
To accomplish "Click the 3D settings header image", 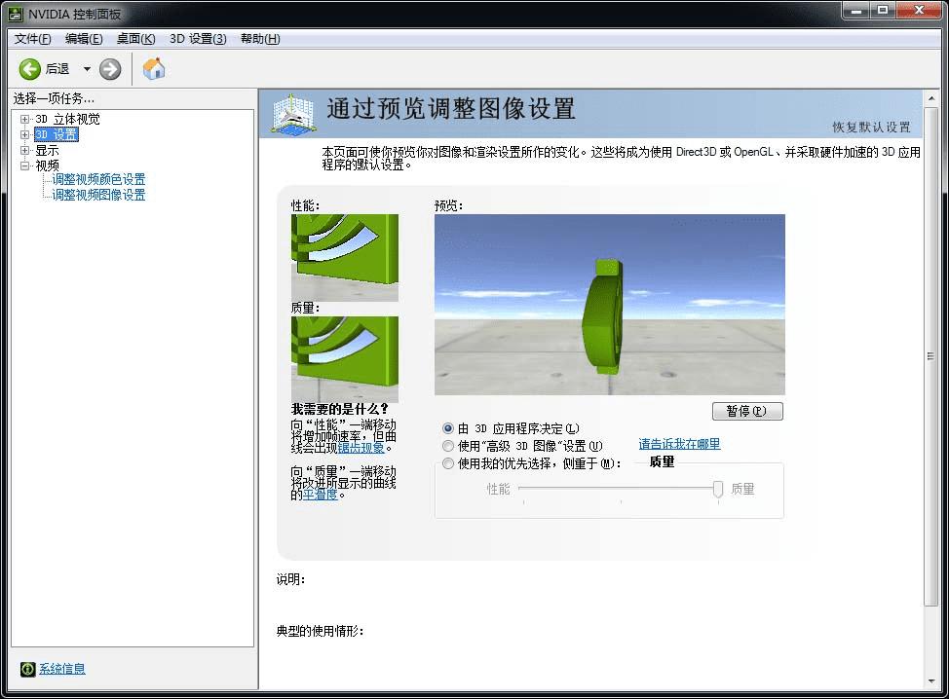I will [293, 113].
